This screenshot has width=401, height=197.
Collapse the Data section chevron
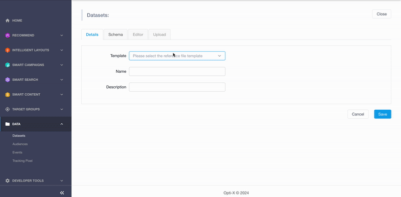click(x=62, y=124)
